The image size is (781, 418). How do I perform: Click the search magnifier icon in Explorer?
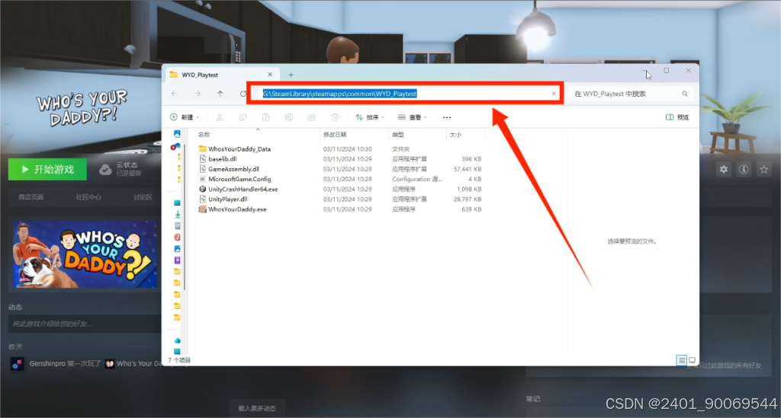pyautogui.click(x=685, y=94)
